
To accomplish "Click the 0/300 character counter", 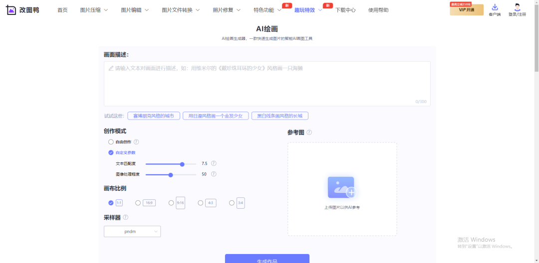I will [421, 102].
